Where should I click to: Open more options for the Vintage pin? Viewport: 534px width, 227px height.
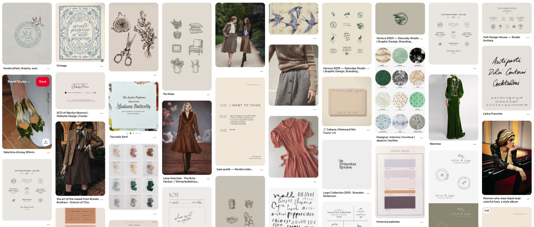click(x=102, y=66)
